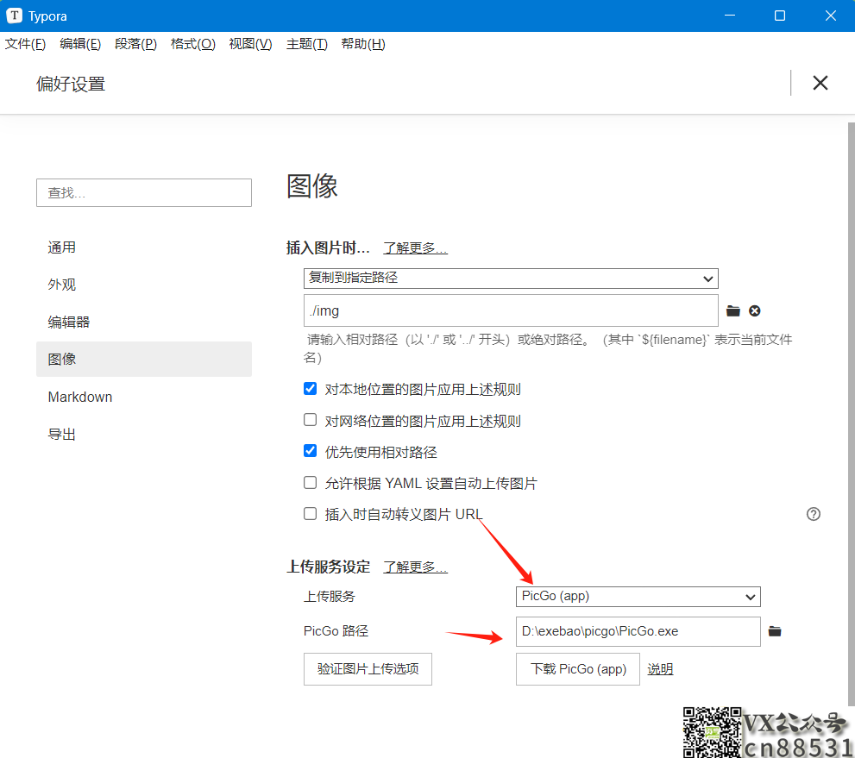Open the 说明 link
Screen dimensions: 855x758
660,668
